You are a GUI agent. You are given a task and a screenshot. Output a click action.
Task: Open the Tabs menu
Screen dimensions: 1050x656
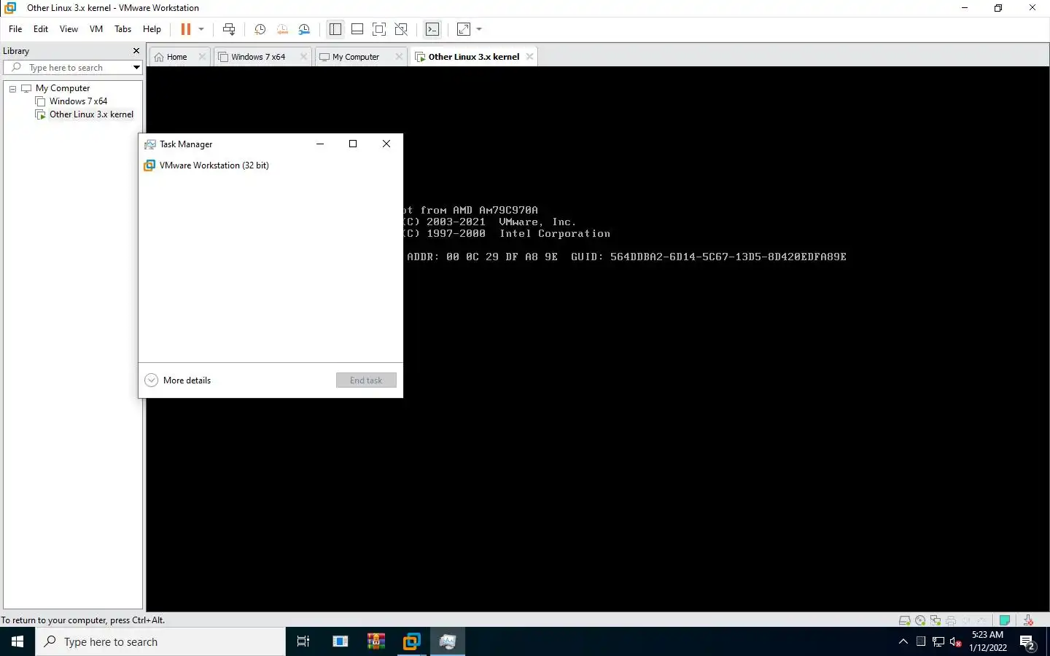click(x=123, y=29)
